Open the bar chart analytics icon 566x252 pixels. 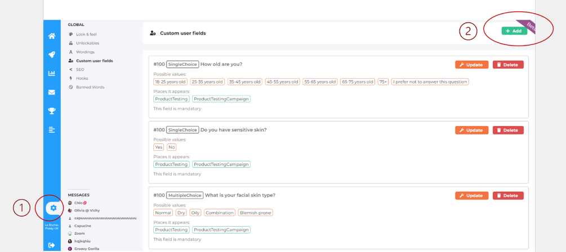(52, 73)
